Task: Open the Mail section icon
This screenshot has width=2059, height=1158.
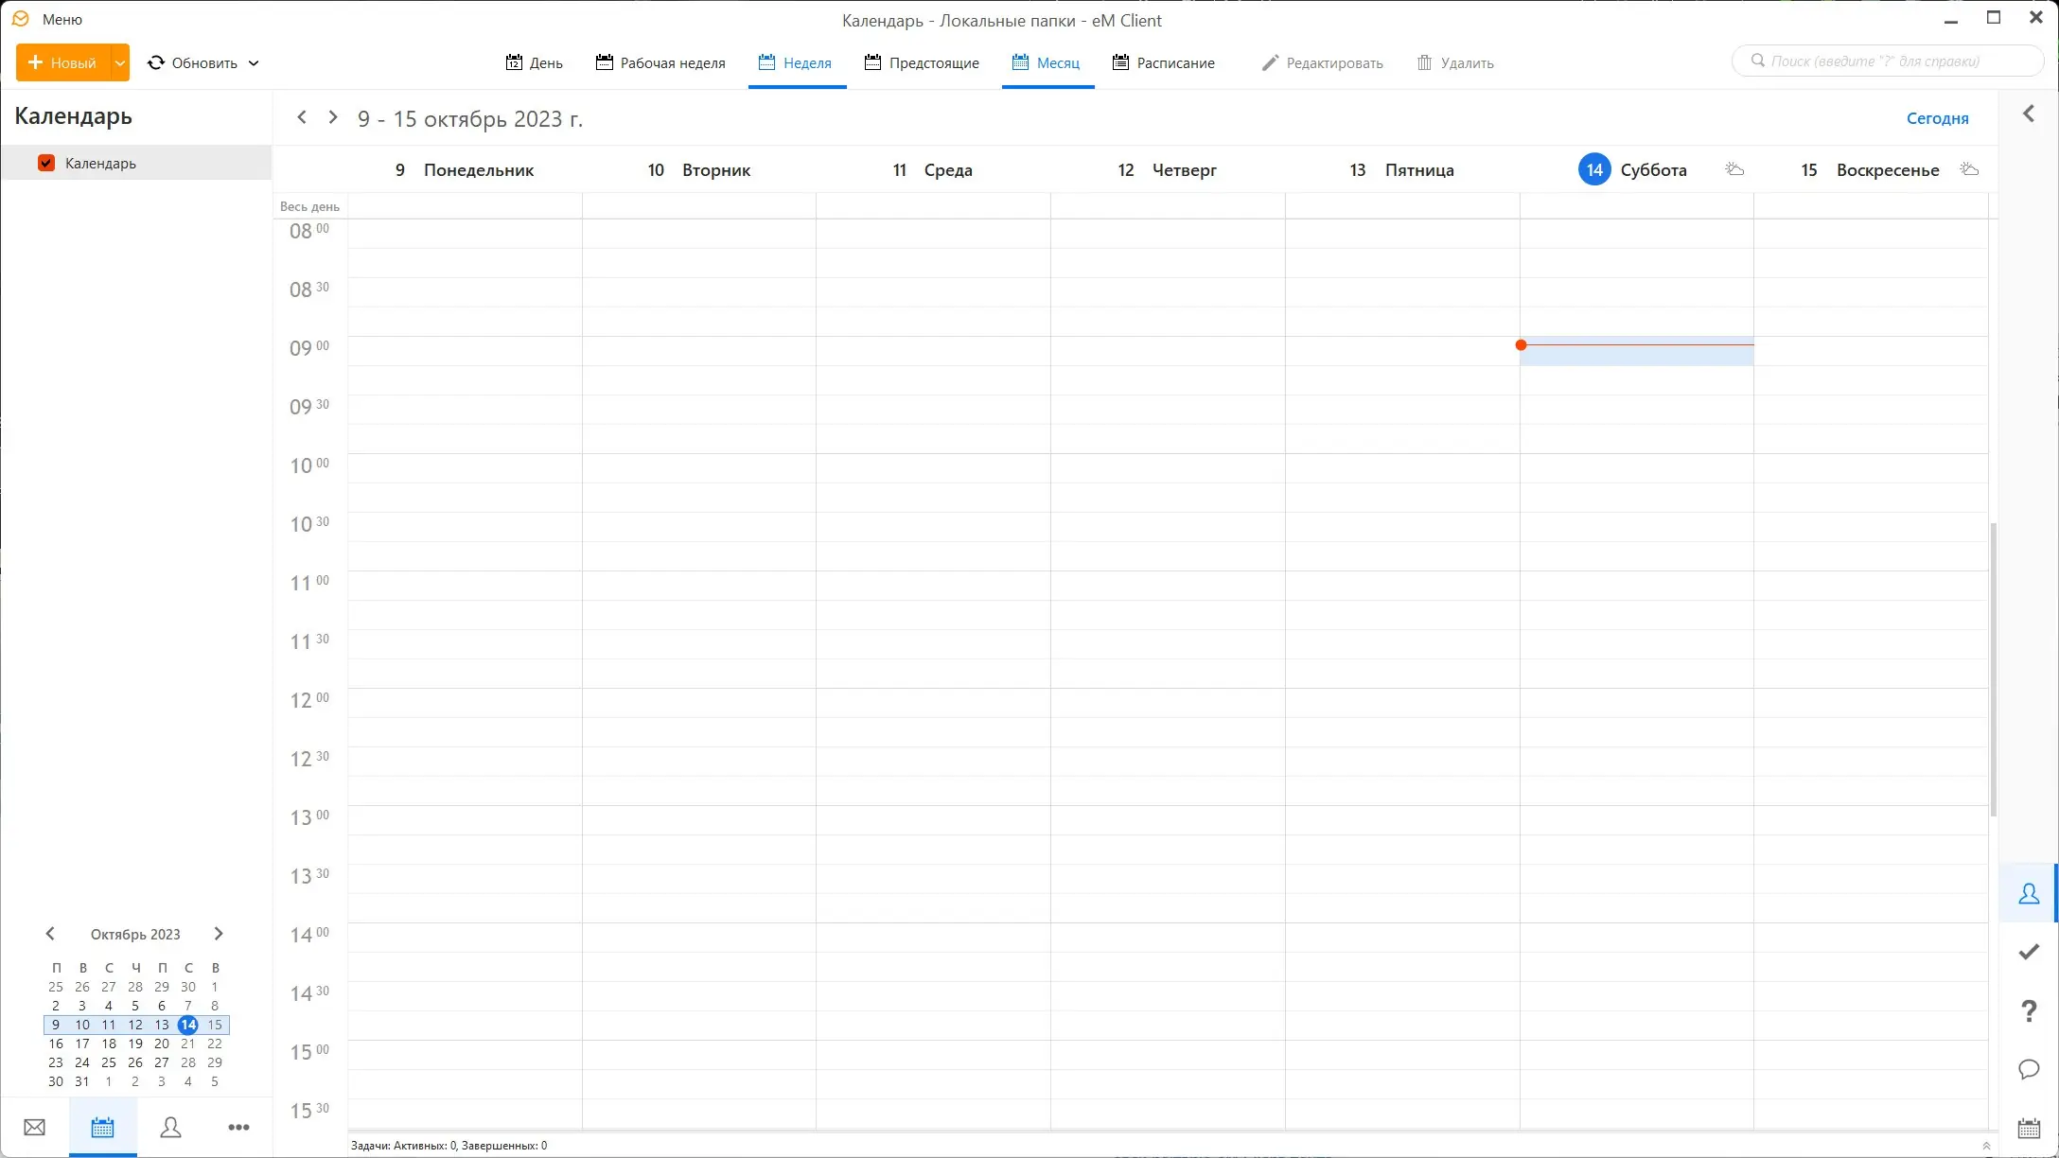Action: [x=34, y=1127]
